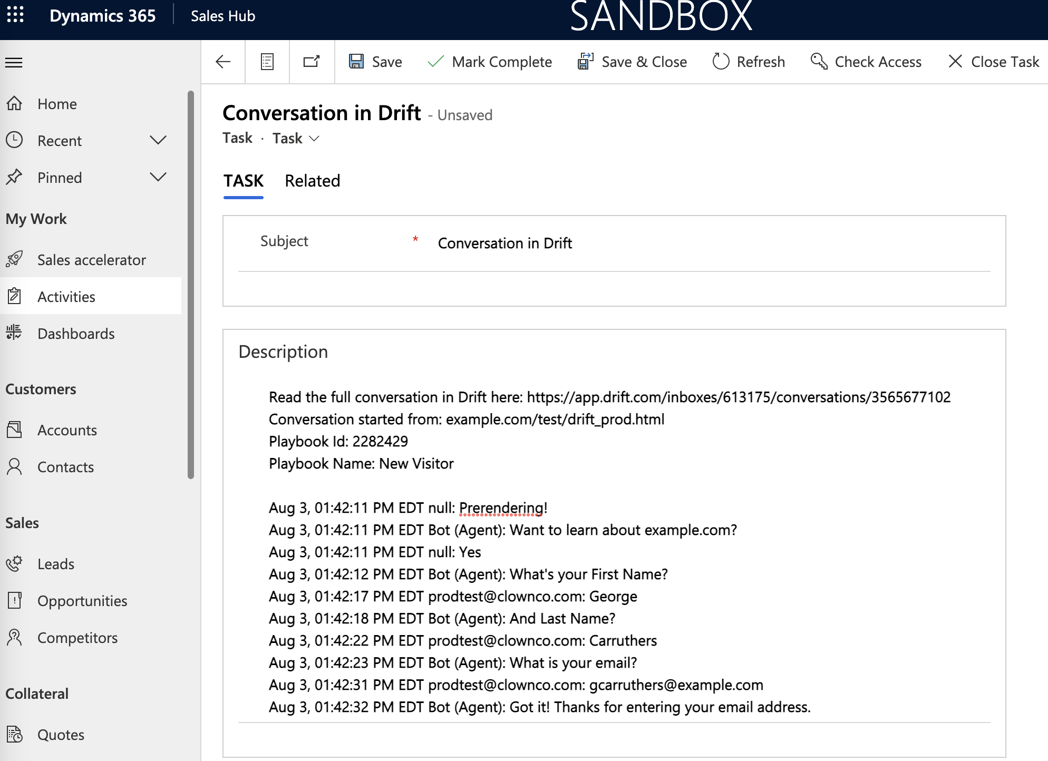Open Opportunities in sidebar
The width and height of the screenshot is (1048, 761).
pos(91,601)
